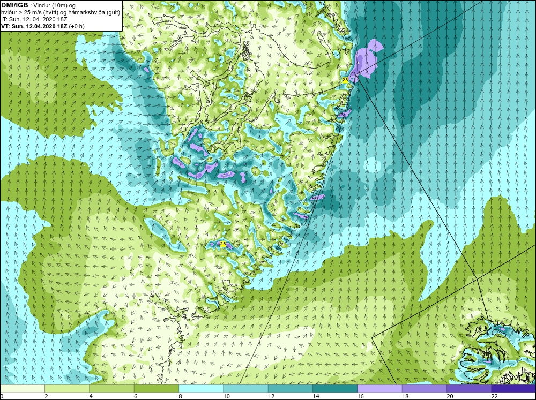Click the olive green 6–8 m/s legend swatch
Viewport: 536px width, 400px height.
point(157,389)
